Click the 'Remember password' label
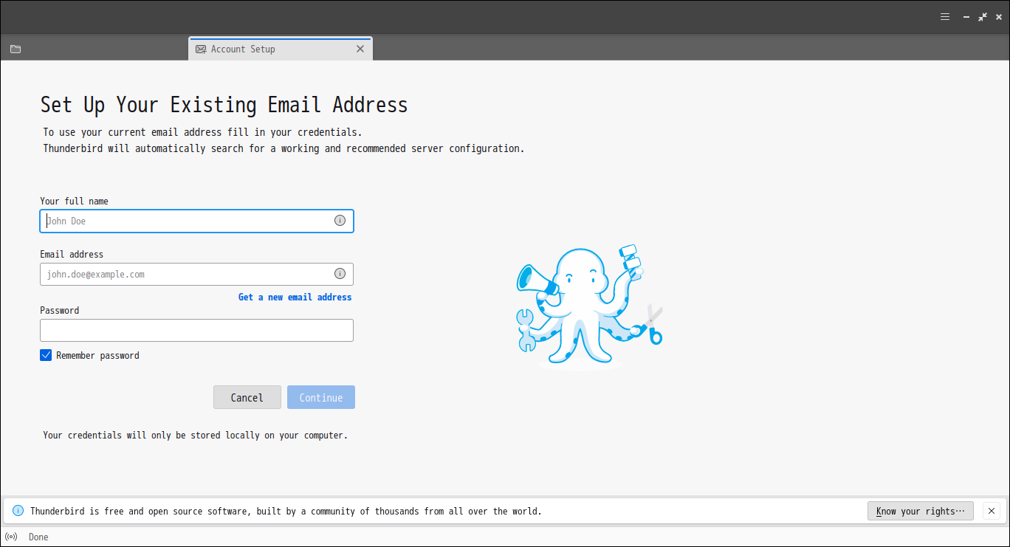The height and width of the screenshot is (547, 1010). point(97,355)
